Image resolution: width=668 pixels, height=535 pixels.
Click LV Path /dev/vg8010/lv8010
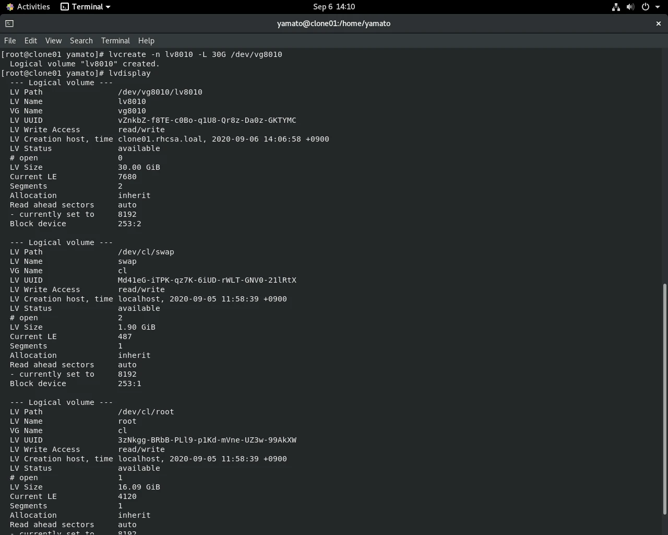click(160, 92)
